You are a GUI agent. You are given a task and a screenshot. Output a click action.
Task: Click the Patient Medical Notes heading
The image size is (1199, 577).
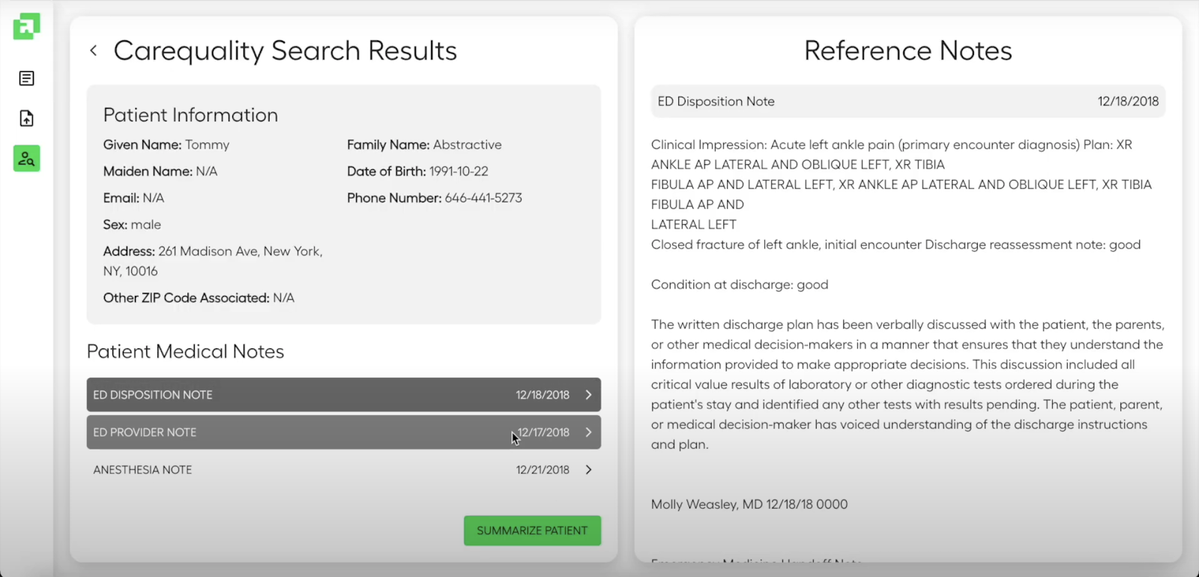tap(186, 351)
